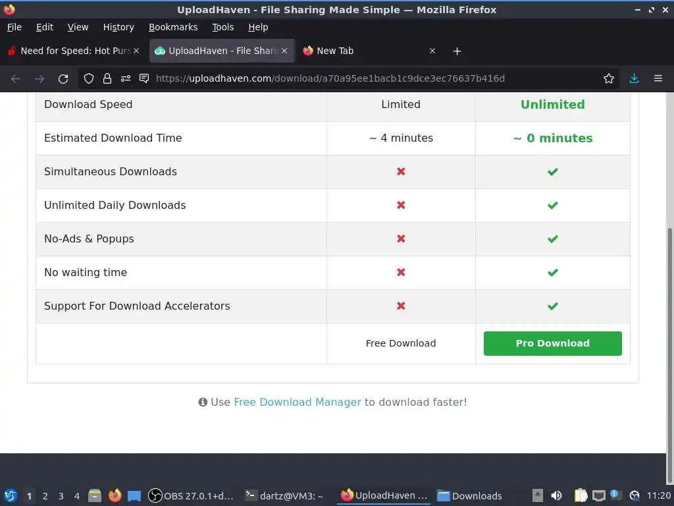Go back with the back arrow

[x=16, y=79]
